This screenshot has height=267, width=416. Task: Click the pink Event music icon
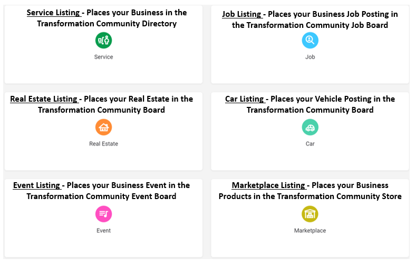103,214
